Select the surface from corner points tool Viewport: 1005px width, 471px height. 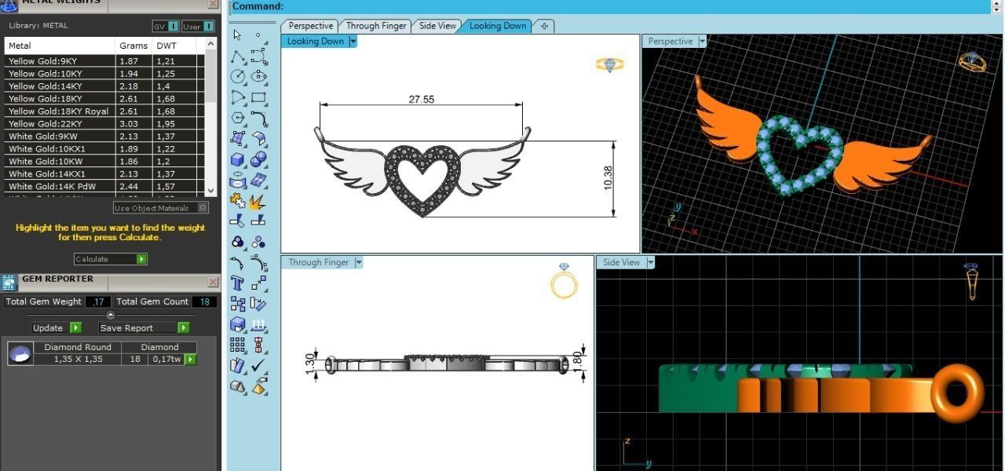(x=238, y=139)
